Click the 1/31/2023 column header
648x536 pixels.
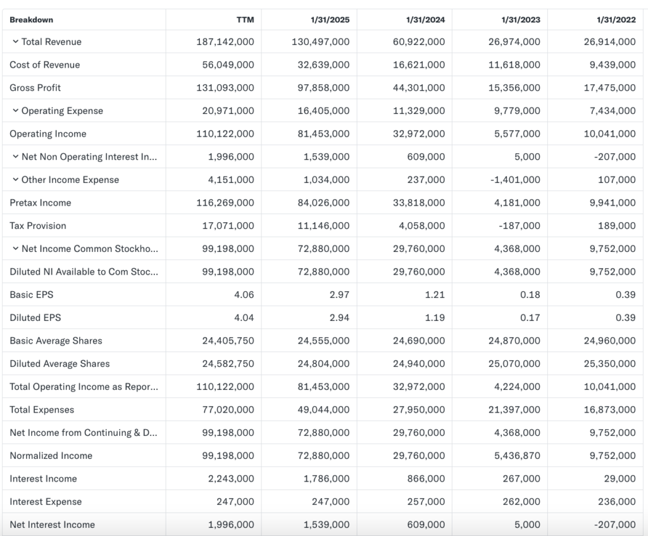coord(521,20)
